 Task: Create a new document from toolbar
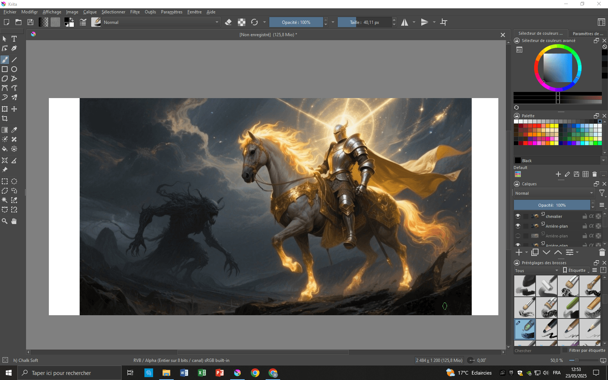(x=6, y=22)
